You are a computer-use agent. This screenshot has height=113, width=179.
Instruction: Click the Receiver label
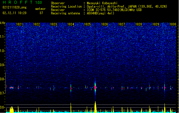[x=58, y=10]
